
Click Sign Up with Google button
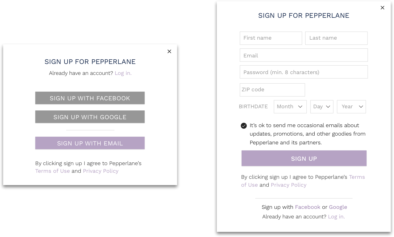click(x=90, y=117)
